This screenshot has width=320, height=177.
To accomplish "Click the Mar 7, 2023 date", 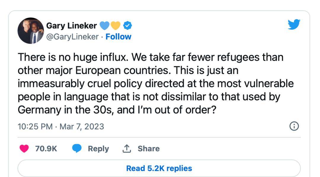I will (x=82, y=127).
